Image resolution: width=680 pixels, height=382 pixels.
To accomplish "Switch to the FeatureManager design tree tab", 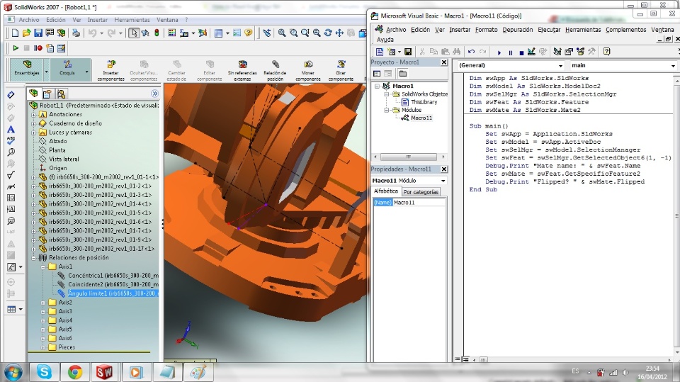I will pyautogui.click(x=33, y=94).
